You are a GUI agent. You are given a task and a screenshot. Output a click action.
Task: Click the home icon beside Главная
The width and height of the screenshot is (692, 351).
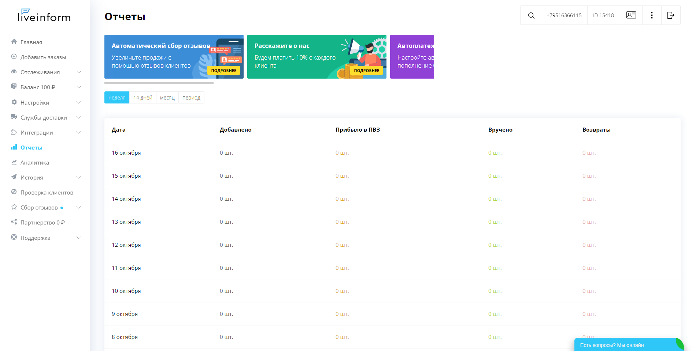coord(14,42)
